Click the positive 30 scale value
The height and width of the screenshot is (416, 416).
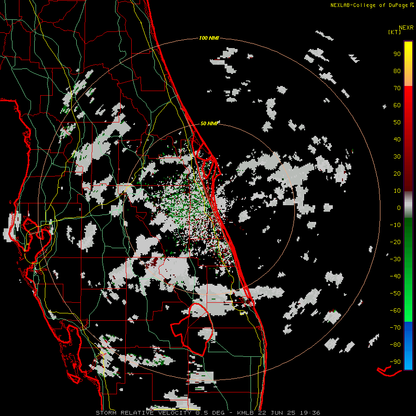[397, 157]
